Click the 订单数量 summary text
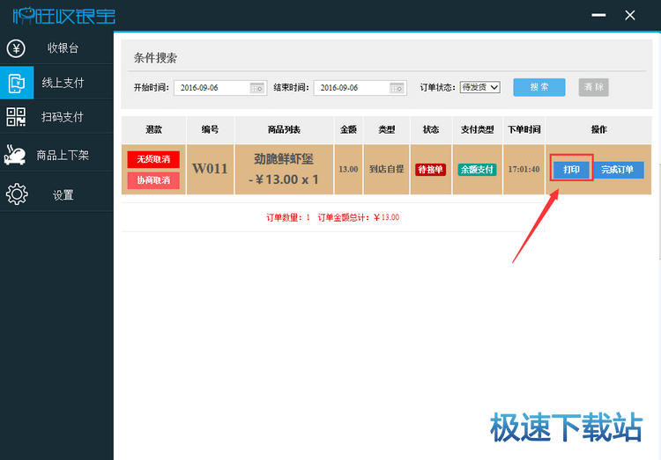This screenshot has height=460, width=661. (288, 217)
